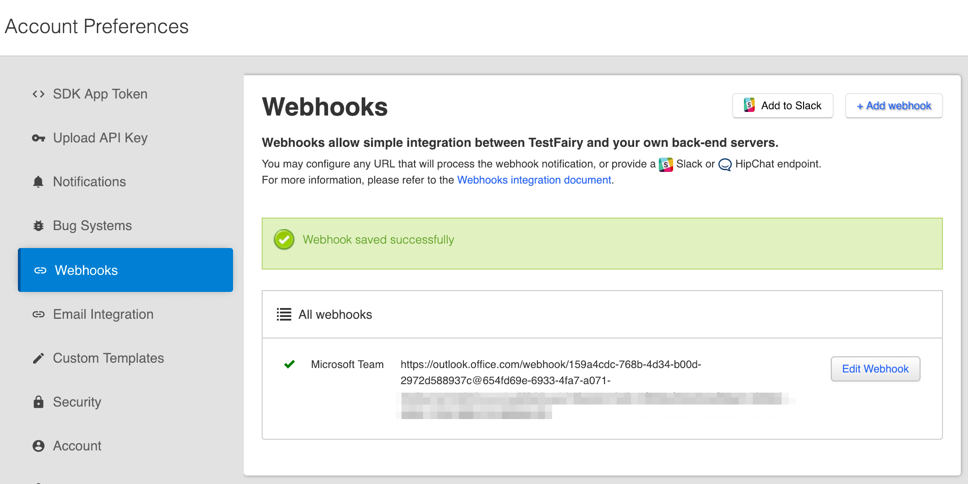
Task: Click the Email Integration link icon
Action: pos(39,314)
